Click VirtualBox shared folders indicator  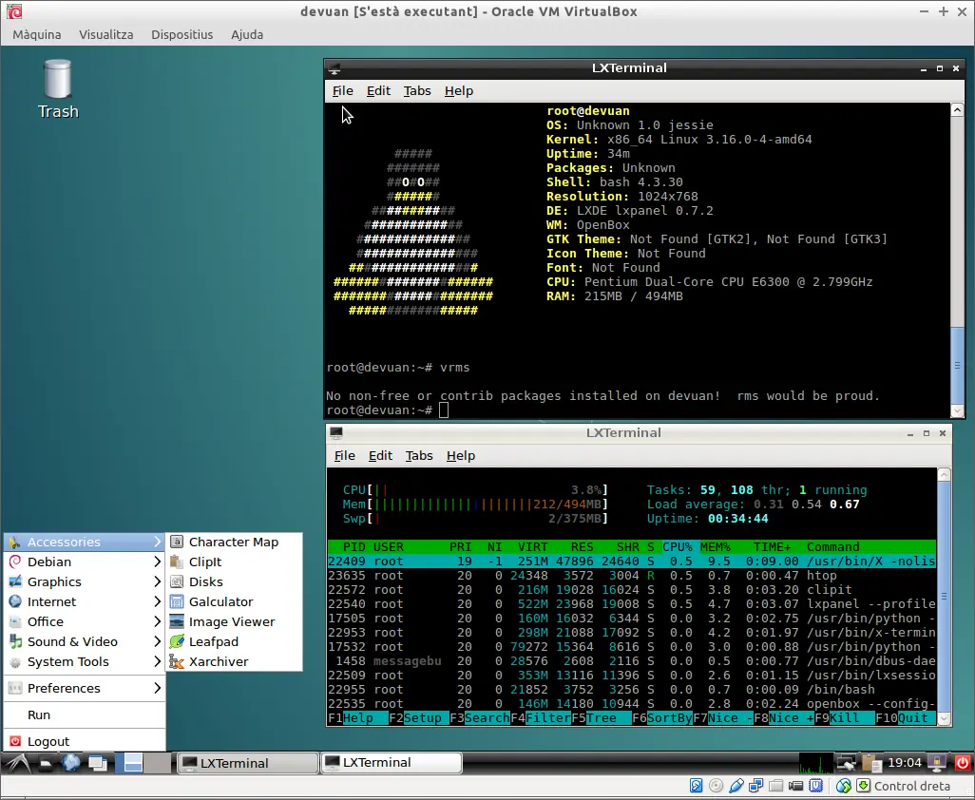coord(775,786)
